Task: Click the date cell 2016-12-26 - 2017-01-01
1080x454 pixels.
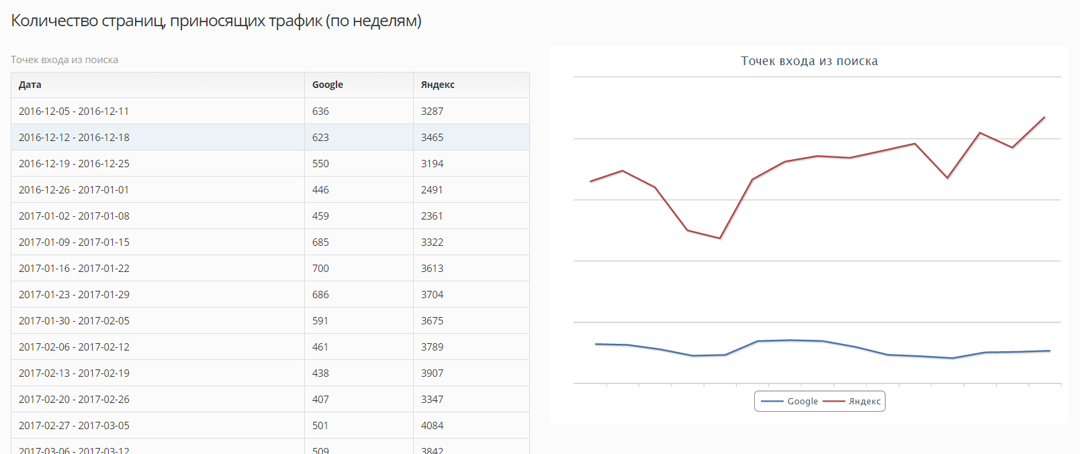Action: [74, 190]
